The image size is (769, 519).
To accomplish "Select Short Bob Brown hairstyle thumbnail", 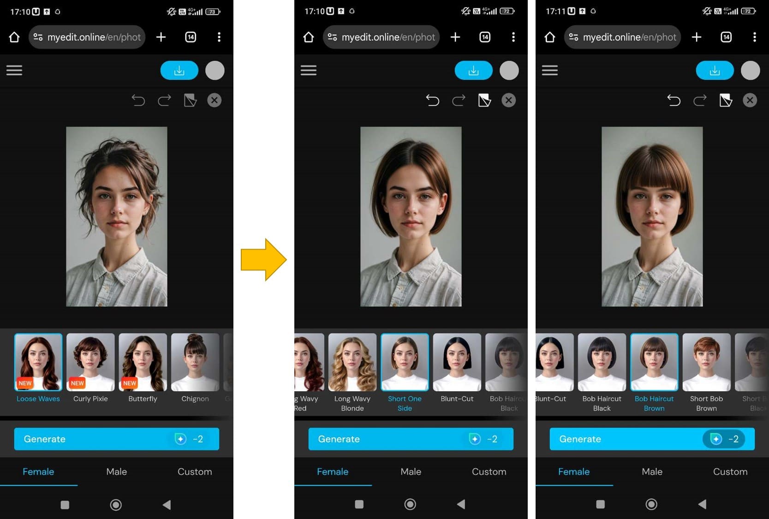I will click(707, 362).
